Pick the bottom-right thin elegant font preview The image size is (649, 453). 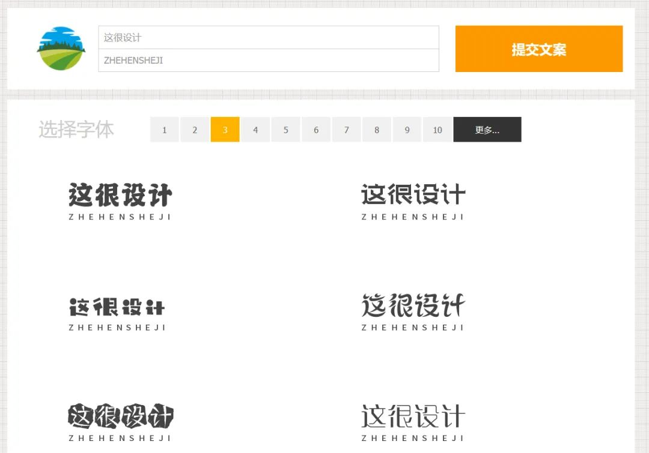coord(413,416)
